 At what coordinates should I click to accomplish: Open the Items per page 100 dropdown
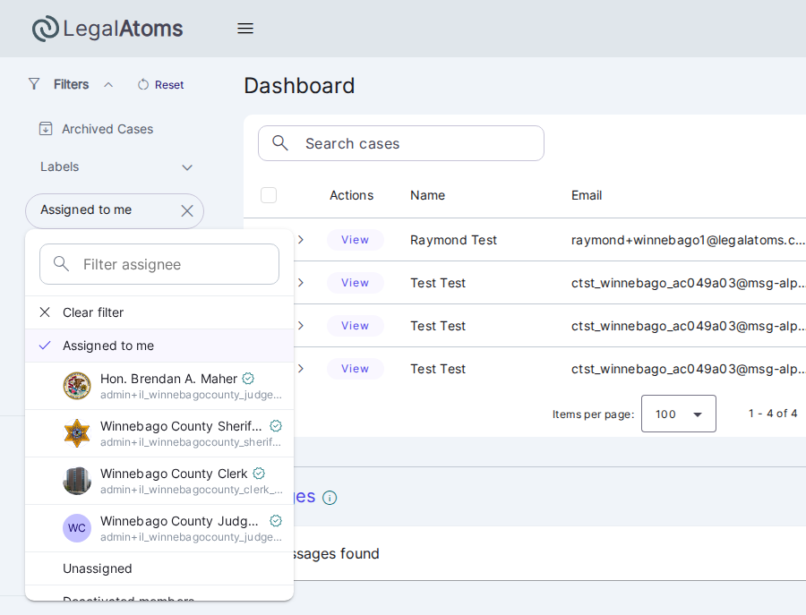pyautogui.click(x=679, y=414)
